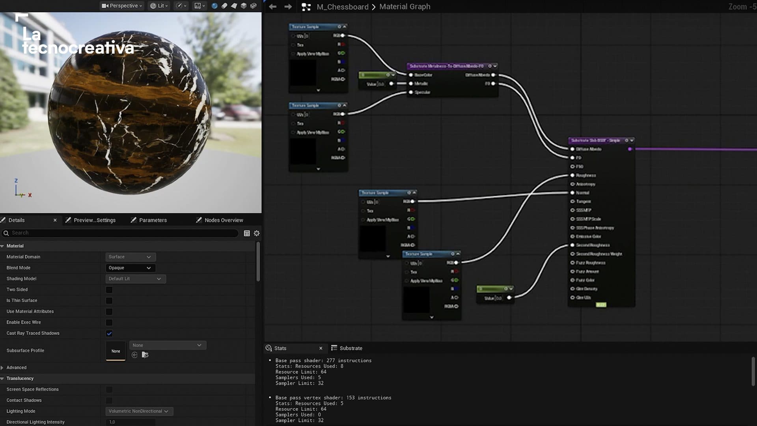757x426 pixels.
Task: Check Enable Exec Wire
Action: coord(109,322)
